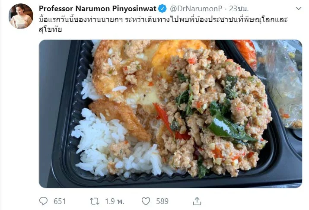Open the @DrNarumonP handle link

coord(196,9)
